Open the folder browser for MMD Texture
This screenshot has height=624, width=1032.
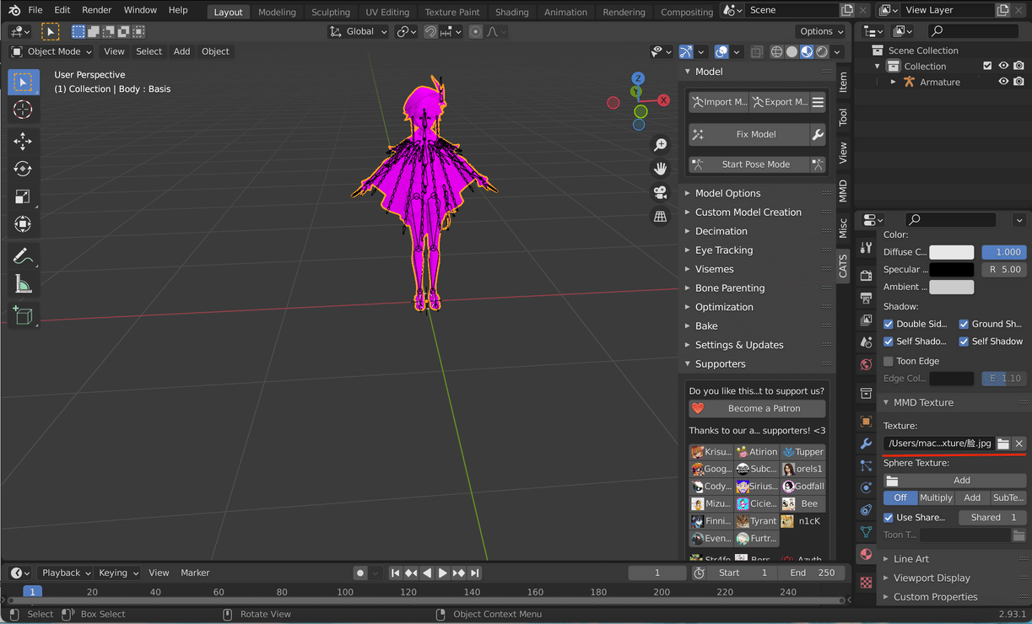coord(1002,443)
